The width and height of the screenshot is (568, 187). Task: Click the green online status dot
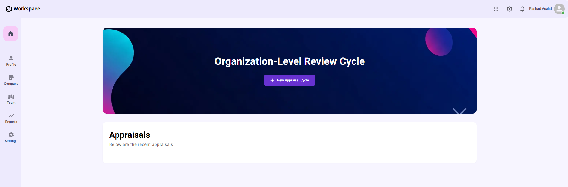coord(563,13)
